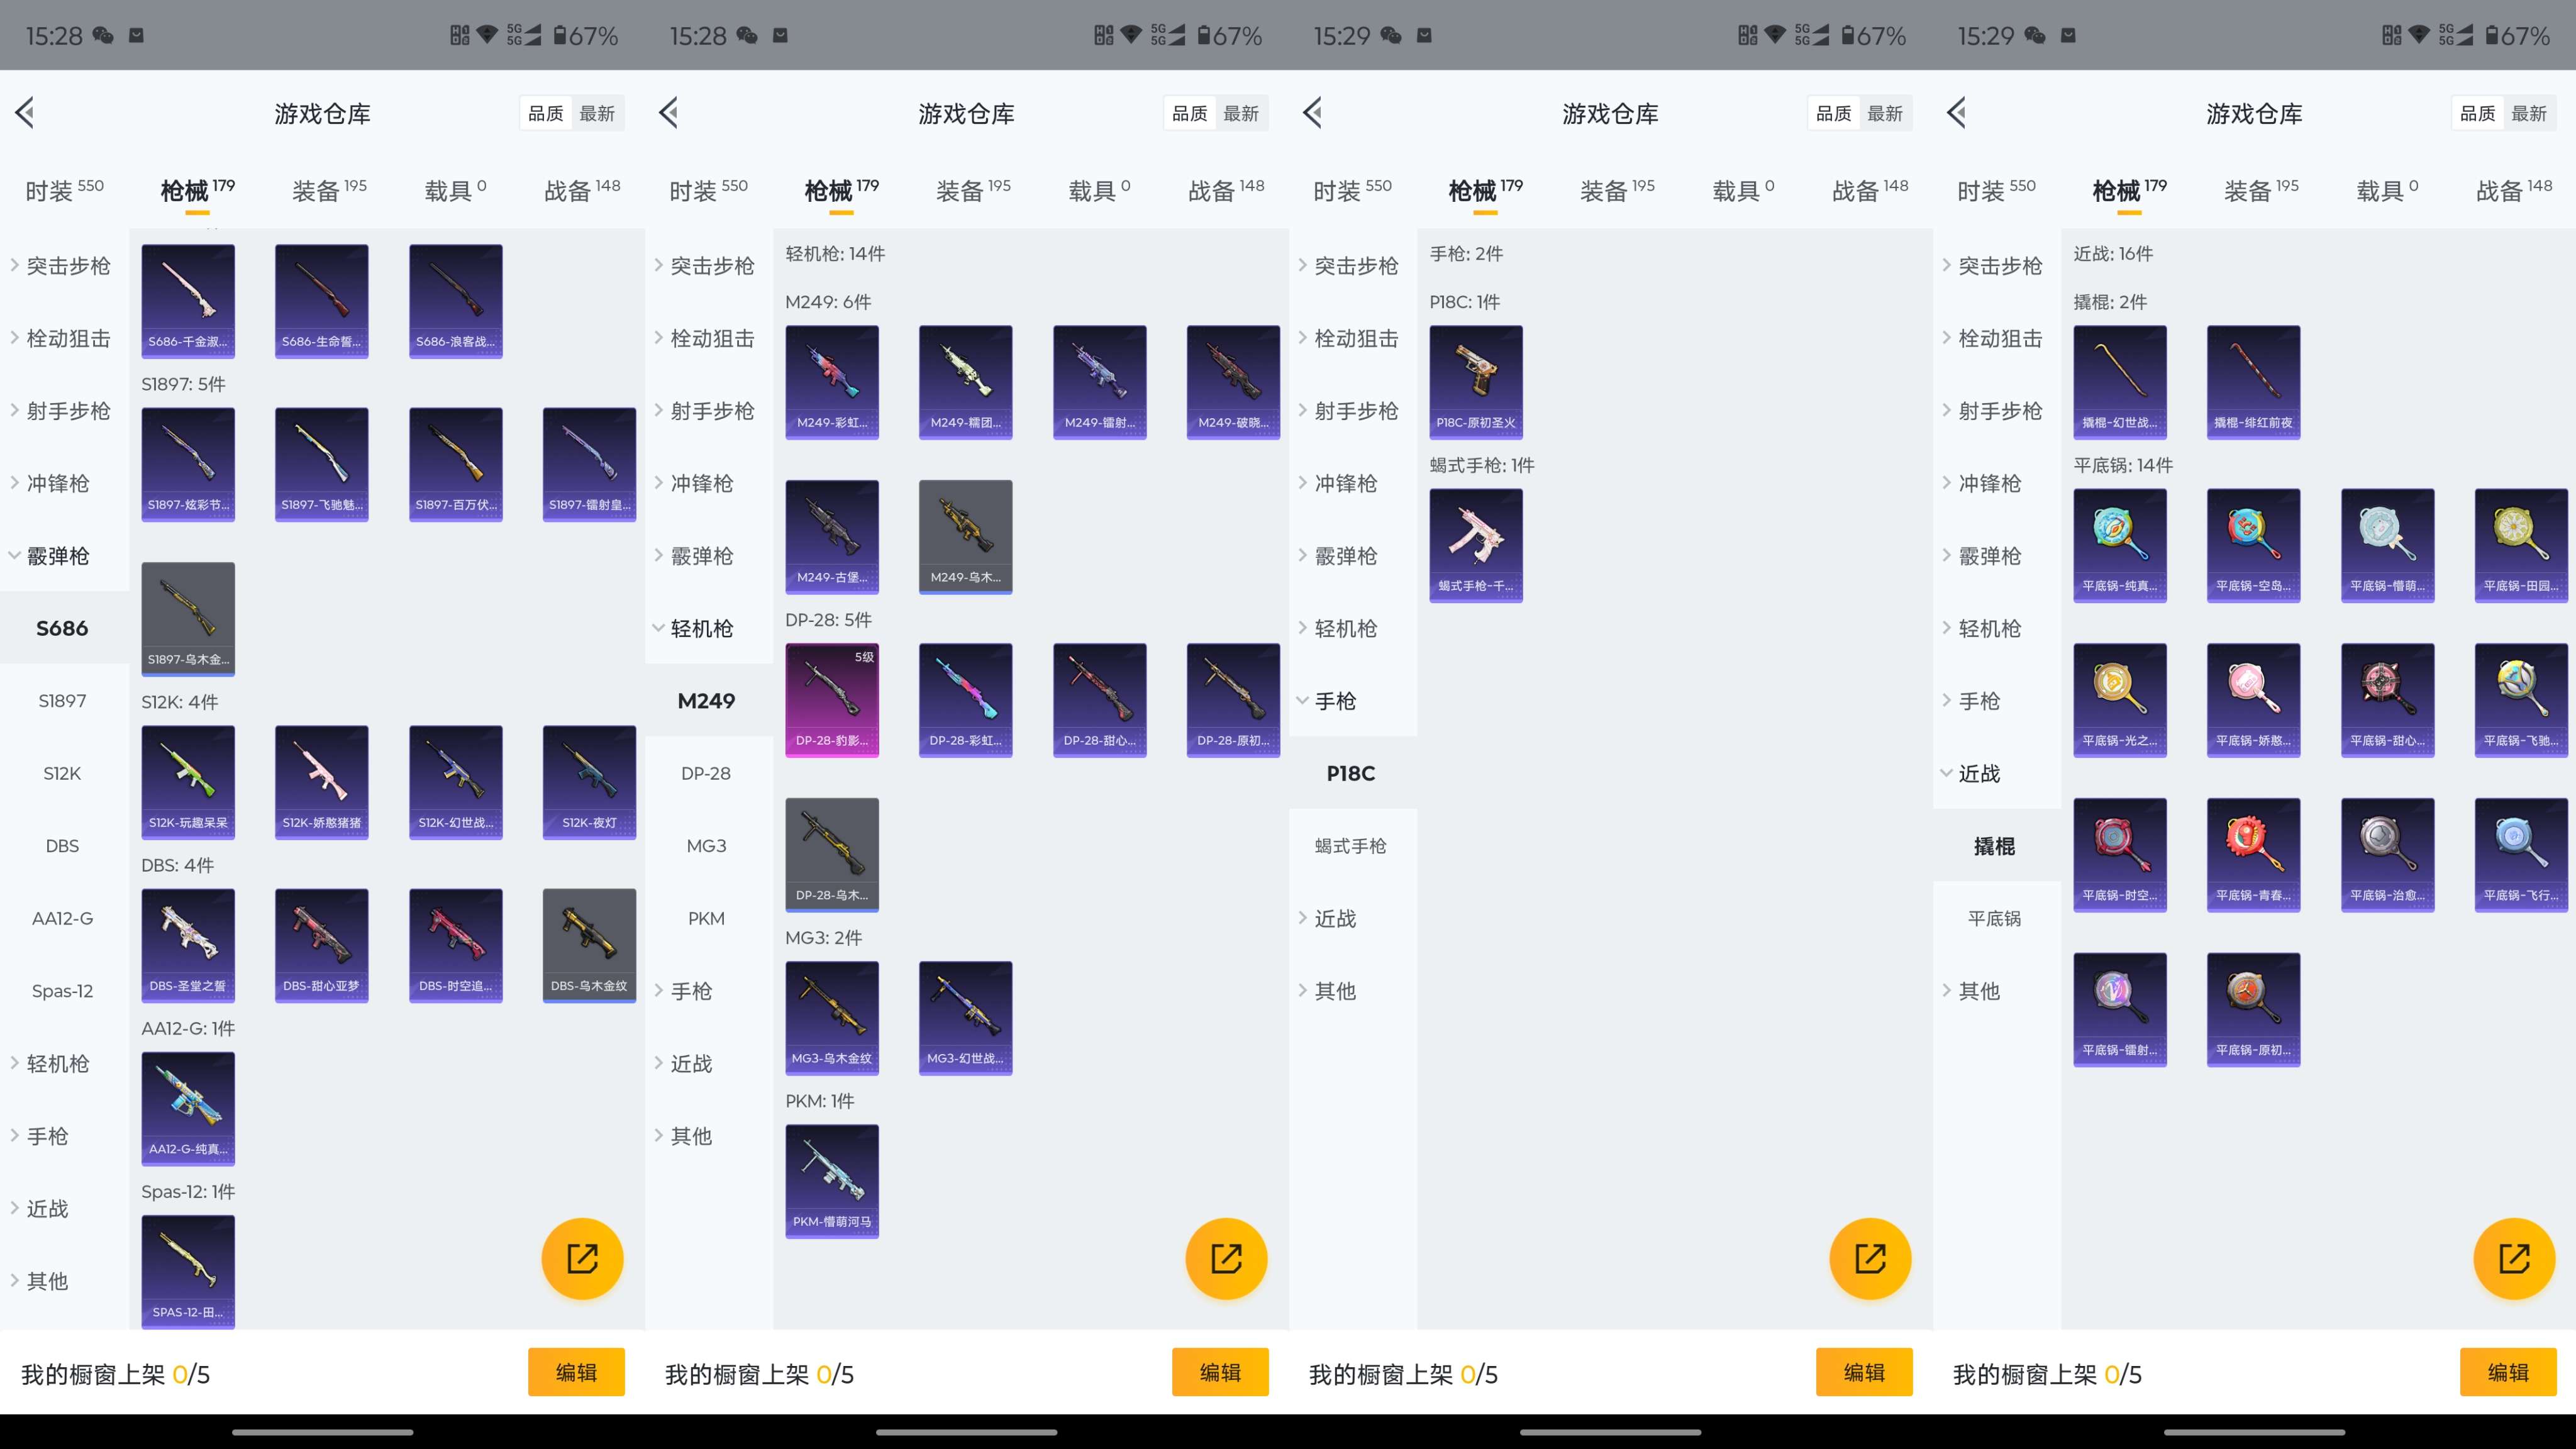
Task: Open the level-5 DP-28-豹影 skin
Action: (832, 700)
